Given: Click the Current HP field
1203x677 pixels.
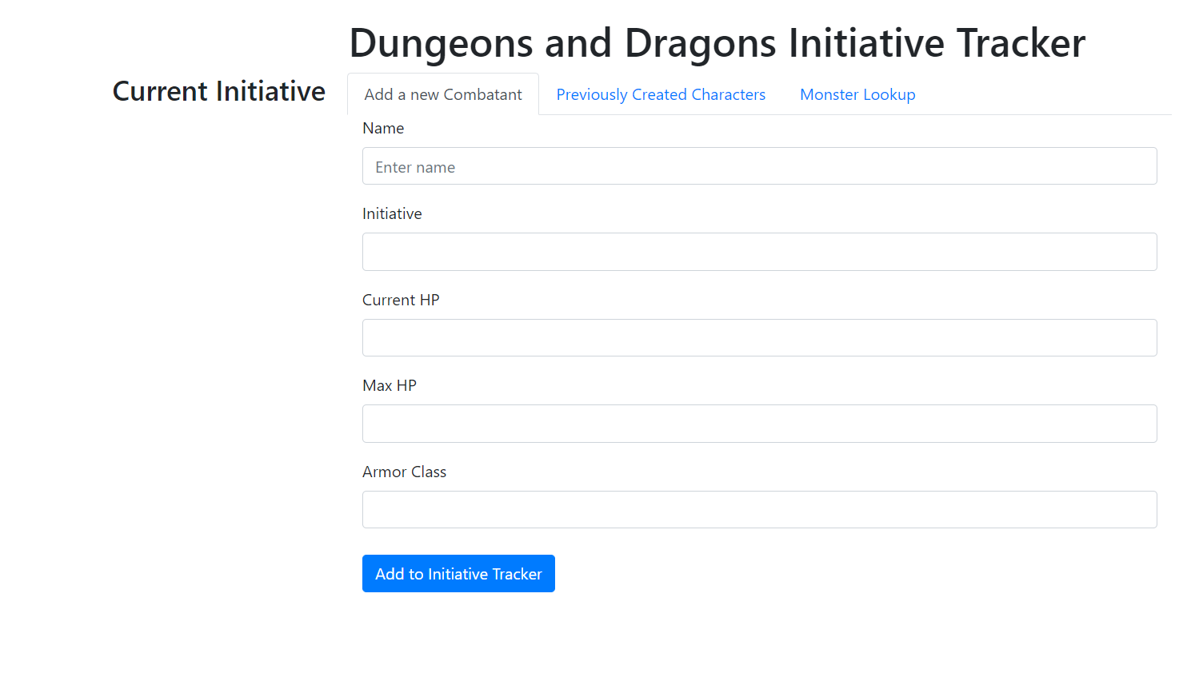Looking at the screenshot, I should pos(759,337).
